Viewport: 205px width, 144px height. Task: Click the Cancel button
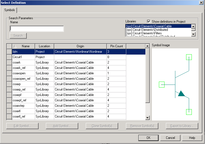point(170,138)
